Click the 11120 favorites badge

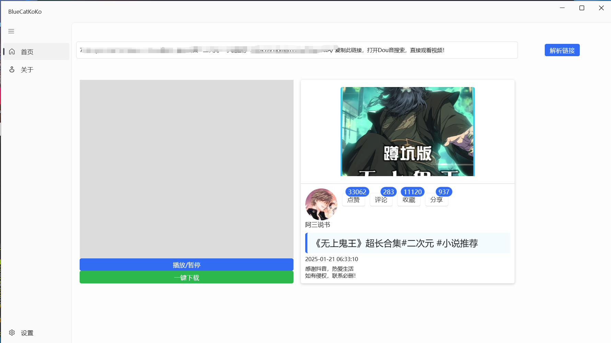(413, 192)
